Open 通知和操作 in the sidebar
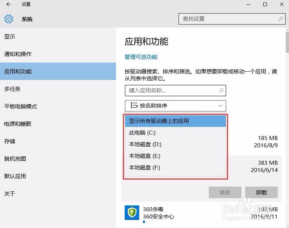 pos(58,54)
